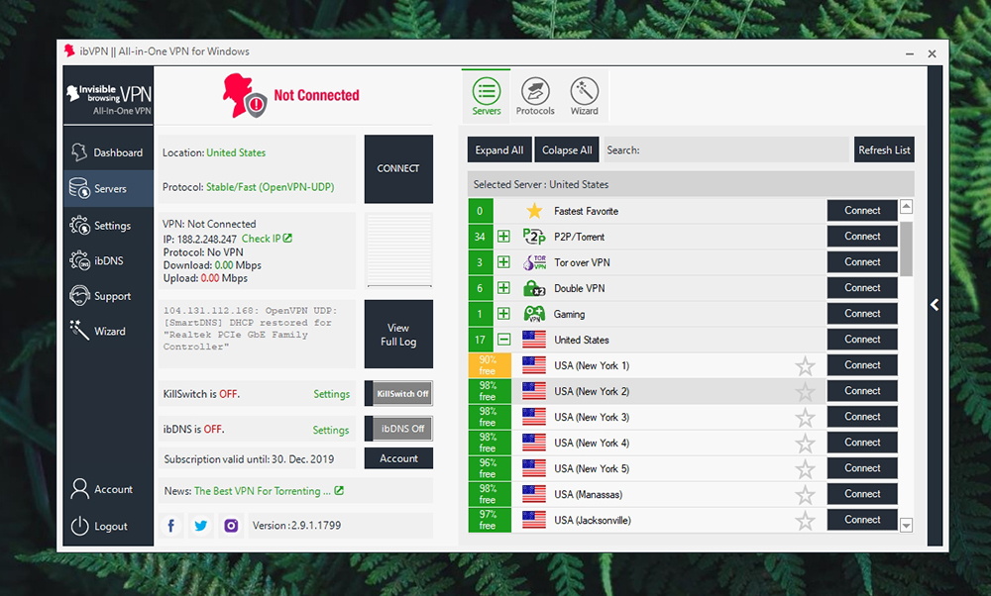Open the Instagram social link icon

tap(231, 526)
